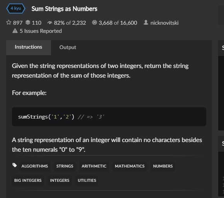The width and height of the screenshot is (224, 198).
Task: Select the MATHEMATICS tag
Action: tap(129, 166)
